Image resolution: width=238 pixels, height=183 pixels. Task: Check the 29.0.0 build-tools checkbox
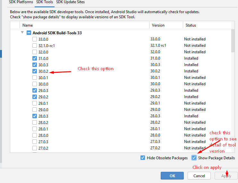pos(35,110)
